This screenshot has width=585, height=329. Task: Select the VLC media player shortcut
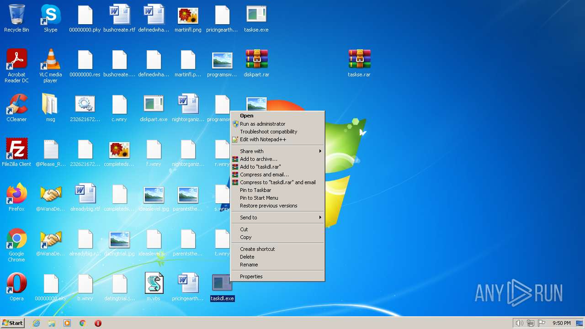tap(50, 66)
